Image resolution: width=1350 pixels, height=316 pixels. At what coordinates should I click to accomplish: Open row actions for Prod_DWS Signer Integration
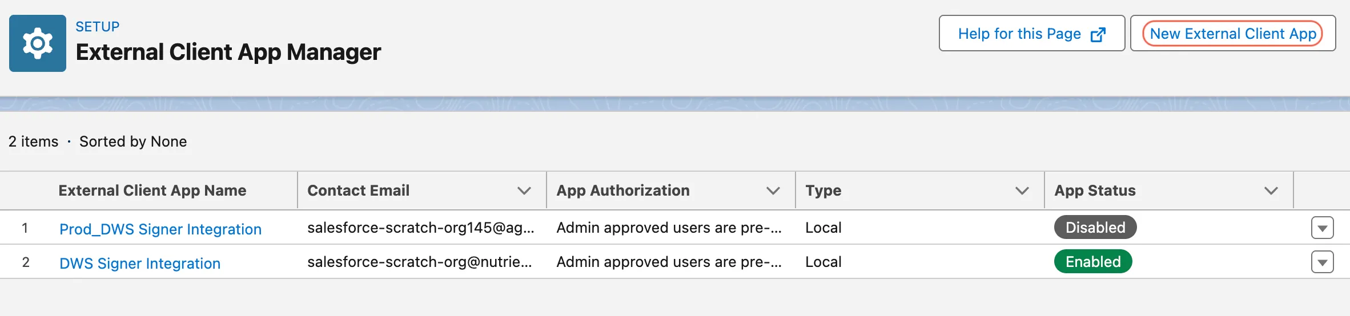coord(1323,228)
